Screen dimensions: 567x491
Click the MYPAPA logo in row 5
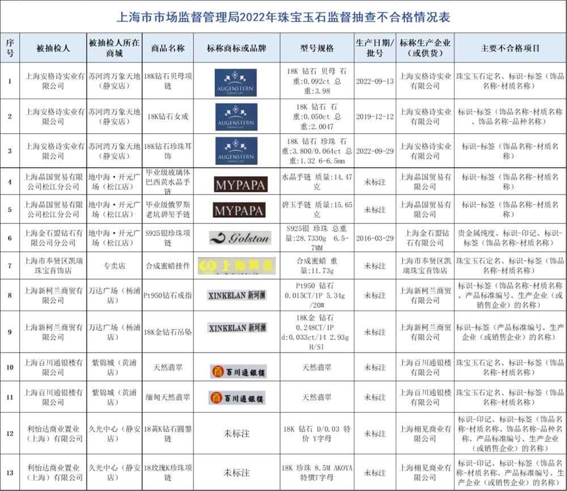[x=239, y=210]
